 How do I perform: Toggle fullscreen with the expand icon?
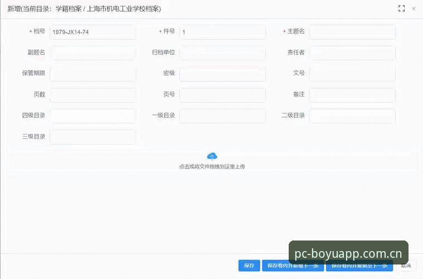401,8
